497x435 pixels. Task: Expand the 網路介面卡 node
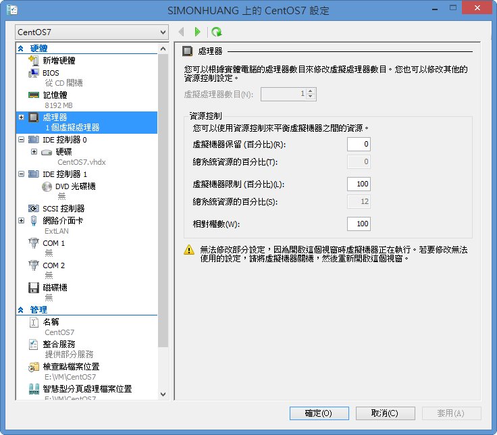[21, 221]
